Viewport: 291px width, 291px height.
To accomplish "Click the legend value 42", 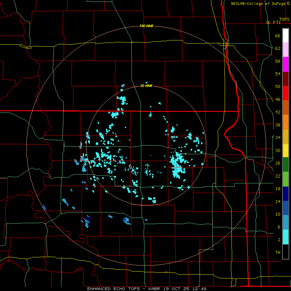I will (278, 112).
